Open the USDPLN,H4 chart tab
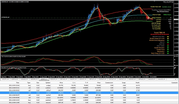The image size is (179, 104). 15,79
